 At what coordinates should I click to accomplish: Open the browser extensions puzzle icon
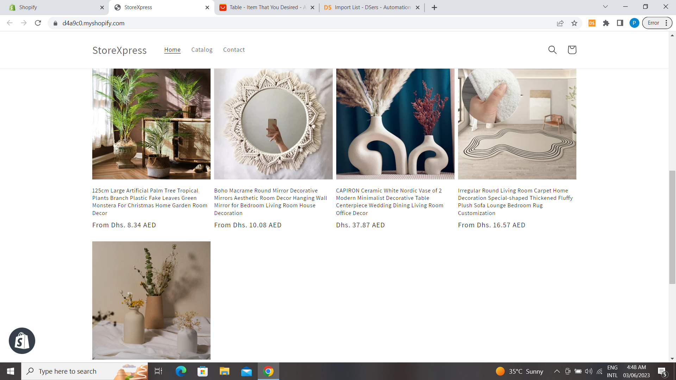point(606,23)
